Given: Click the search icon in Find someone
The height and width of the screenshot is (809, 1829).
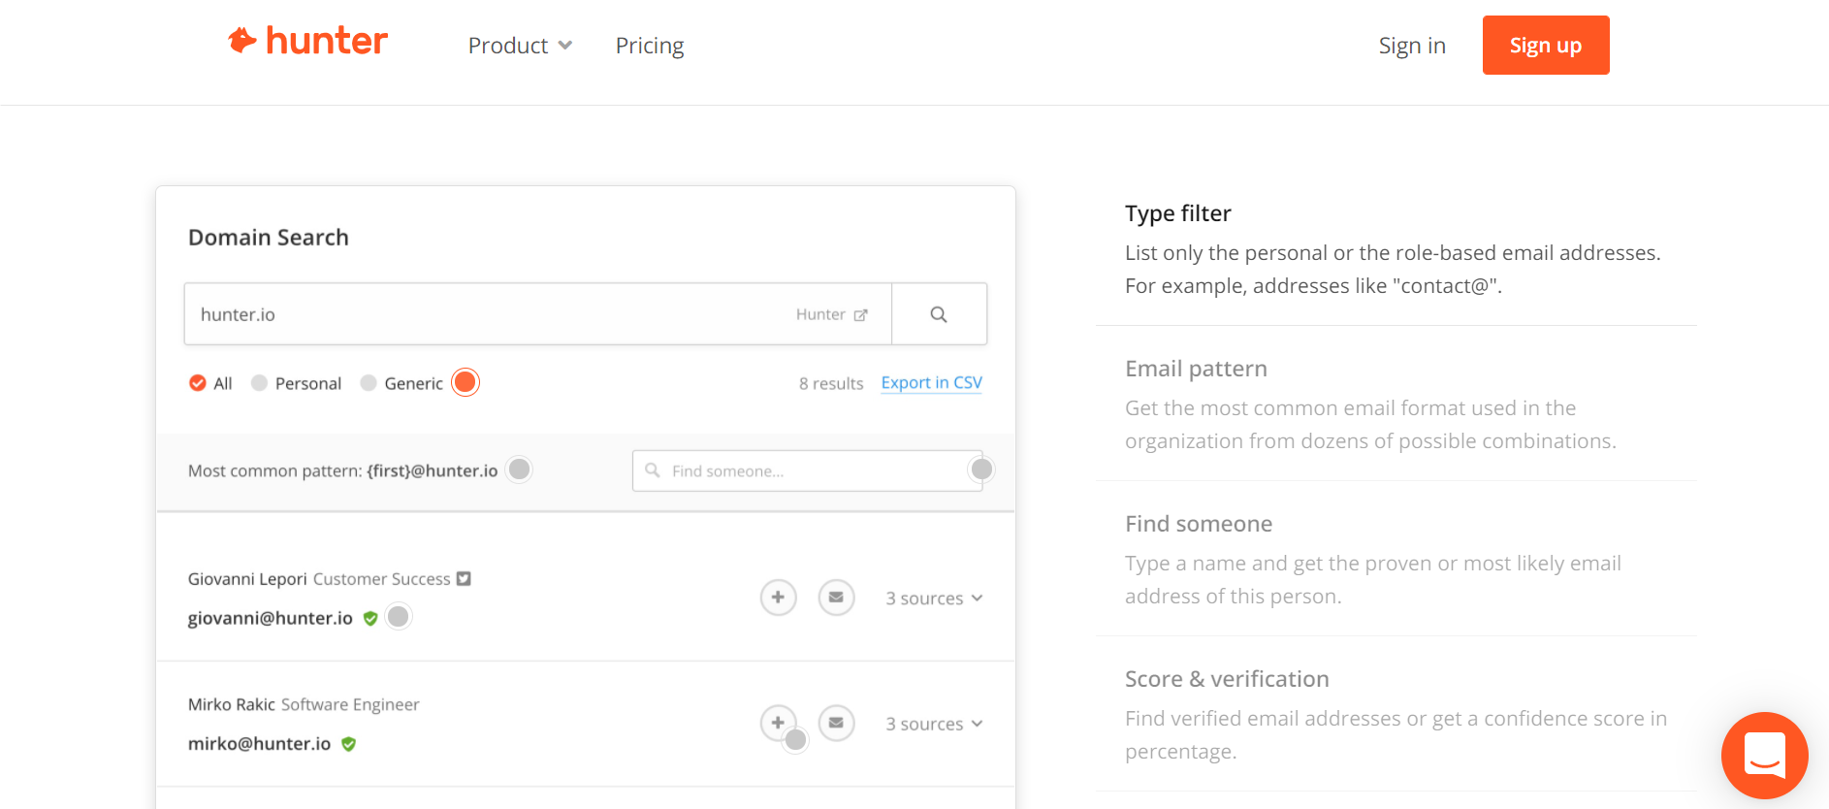Looking at the screenshot, I should tap(653, 470).
